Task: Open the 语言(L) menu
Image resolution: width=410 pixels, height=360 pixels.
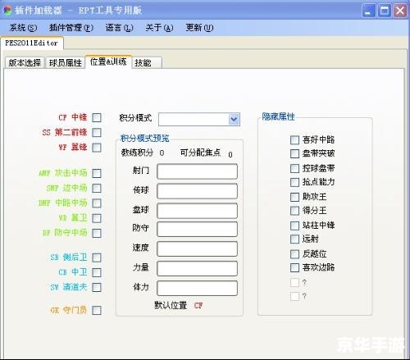Action: pyautogui.click(x=119, y=28)
